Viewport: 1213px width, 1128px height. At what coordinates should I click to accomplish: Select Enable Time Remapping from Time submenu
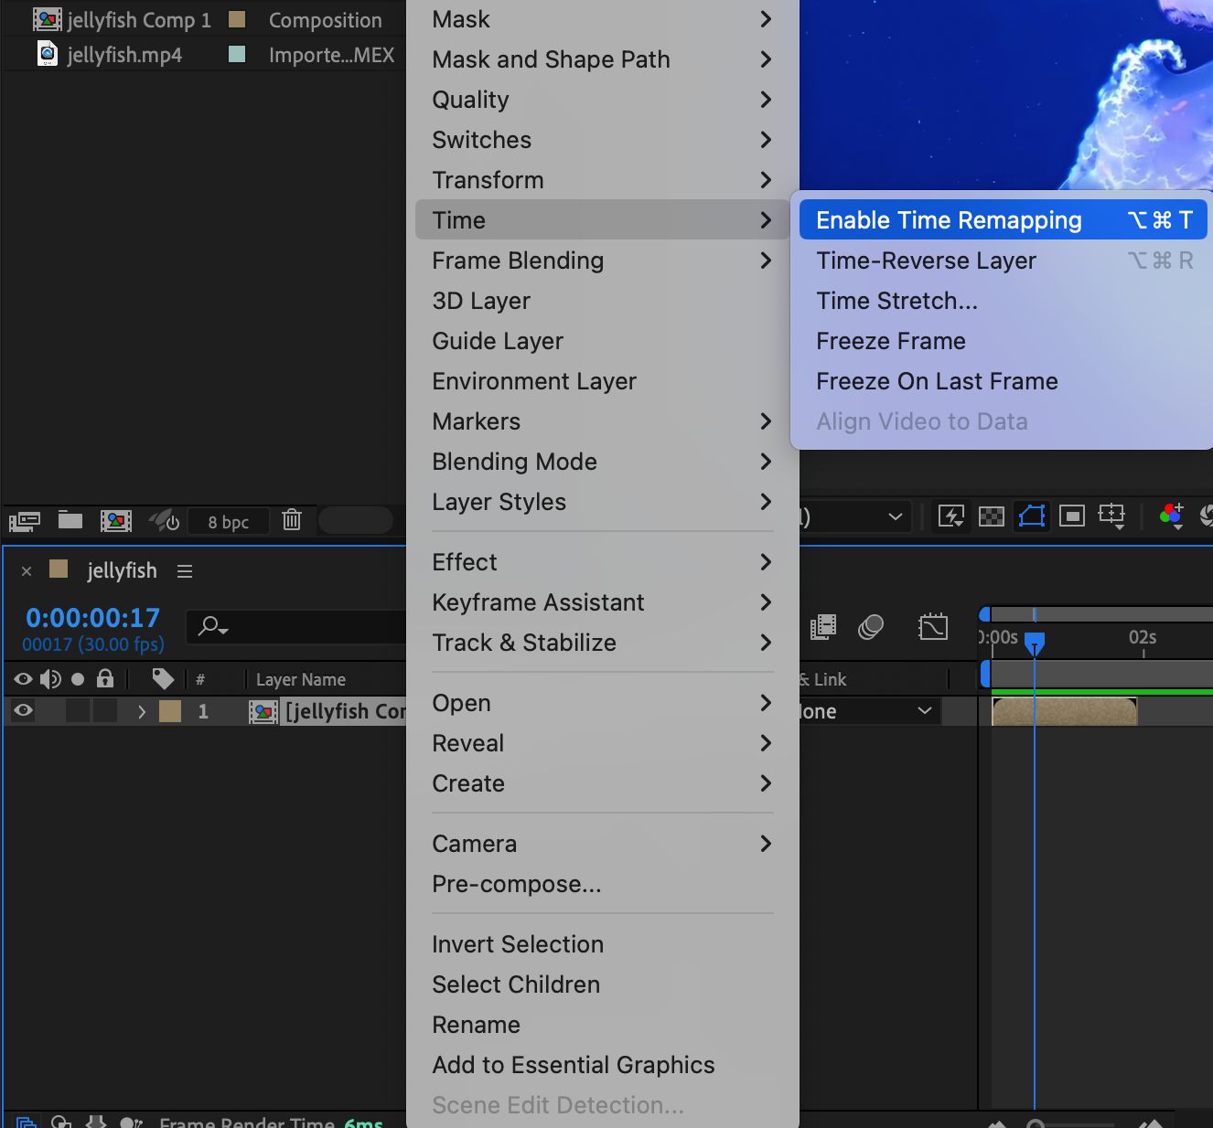point(949,220)
